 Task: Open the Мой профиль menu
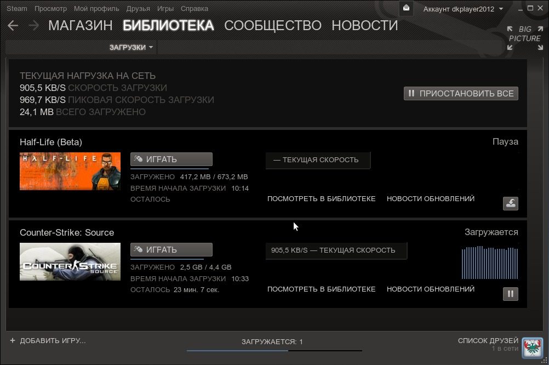tap(96, 8)
